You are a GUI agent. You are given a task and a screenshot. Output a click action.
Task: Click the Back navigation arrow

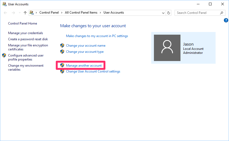pos(6,13)
